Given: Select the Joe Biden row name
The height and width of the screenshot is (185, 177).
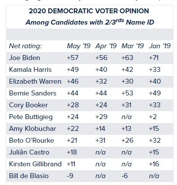Looking at the screenshot, I should (x=25, y=58).
